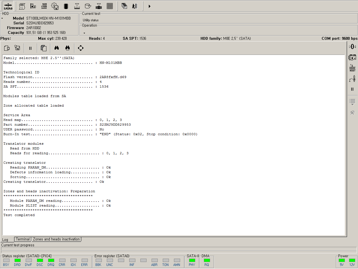Pause the log using log toolbar button
Image resolution: width=358 pixels, height=269 pixels.
tap(30, 48)
